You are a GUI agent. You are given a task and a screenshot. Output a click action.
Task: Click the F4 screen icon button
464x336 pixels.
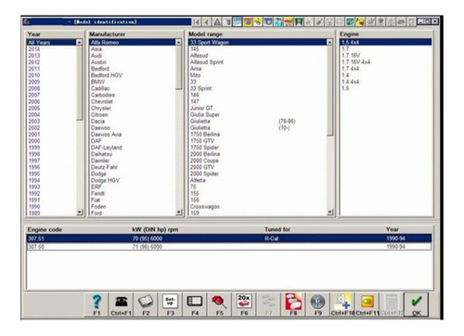point(195,304)
